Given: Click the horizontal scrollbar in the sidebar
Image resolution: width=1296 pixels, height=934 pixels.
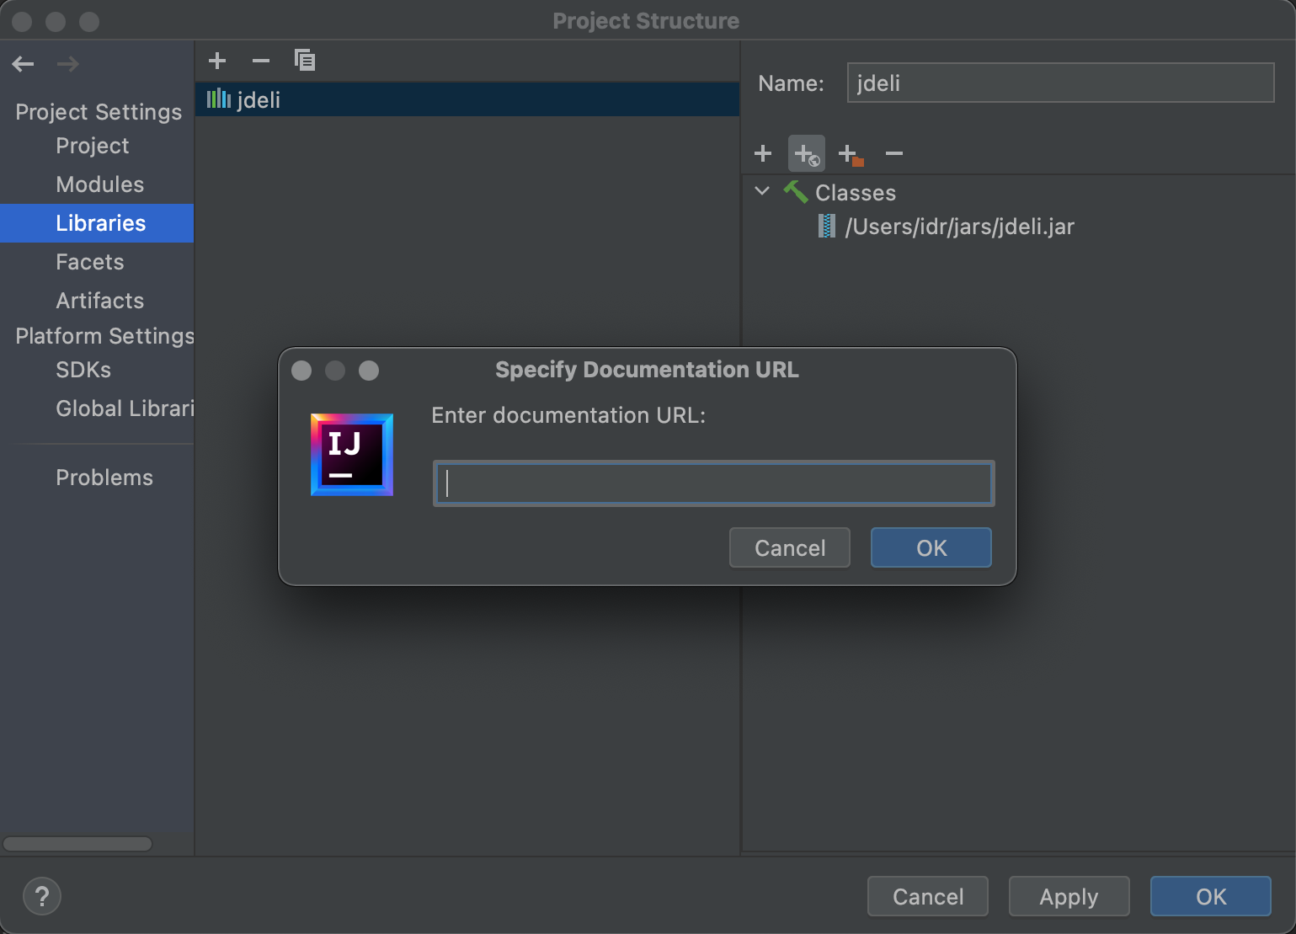Looking at the screenshot, I should [77, 843].
